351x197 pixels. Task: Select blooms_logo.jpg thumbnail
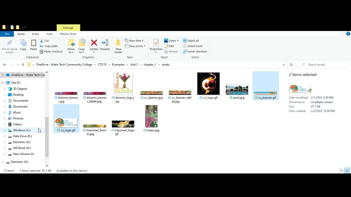[x=123, y=83]
